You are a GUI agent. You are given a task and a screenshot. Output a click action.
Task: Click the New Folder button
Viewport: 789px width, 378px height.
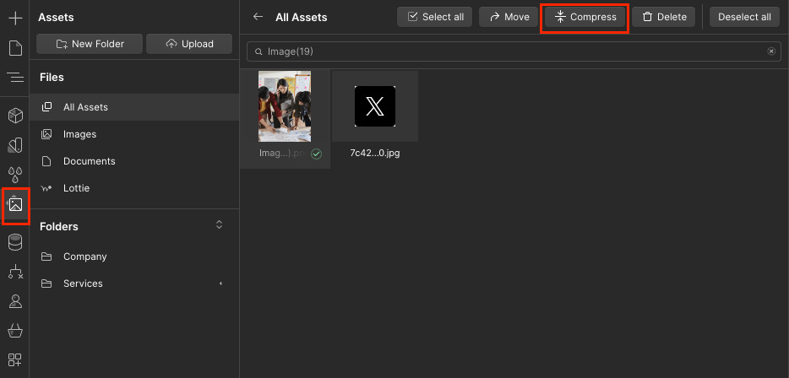[90, 44]
